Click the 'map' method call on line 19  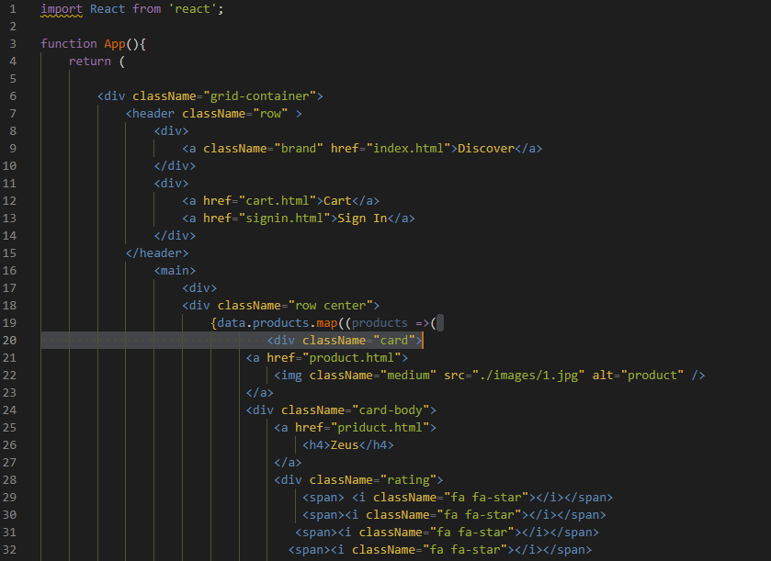point(326,323)
